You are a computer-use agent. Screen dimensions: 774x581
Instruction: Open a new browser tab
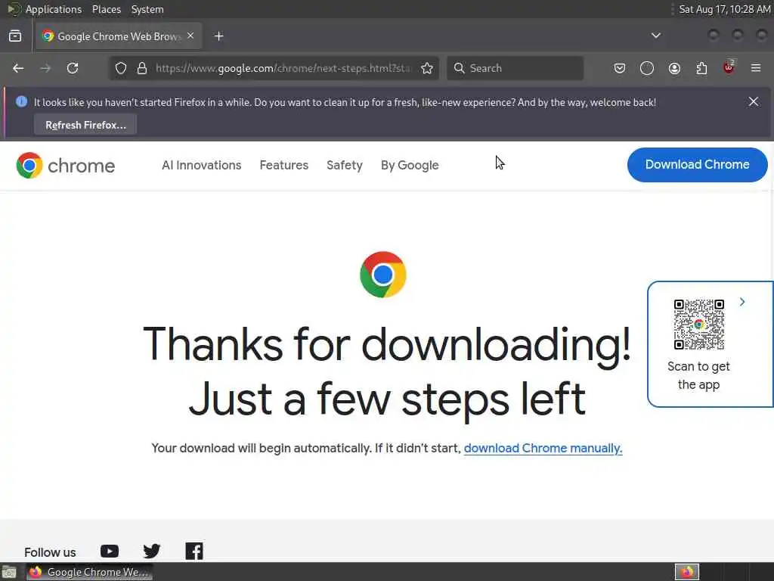click(x=219, y=36)
